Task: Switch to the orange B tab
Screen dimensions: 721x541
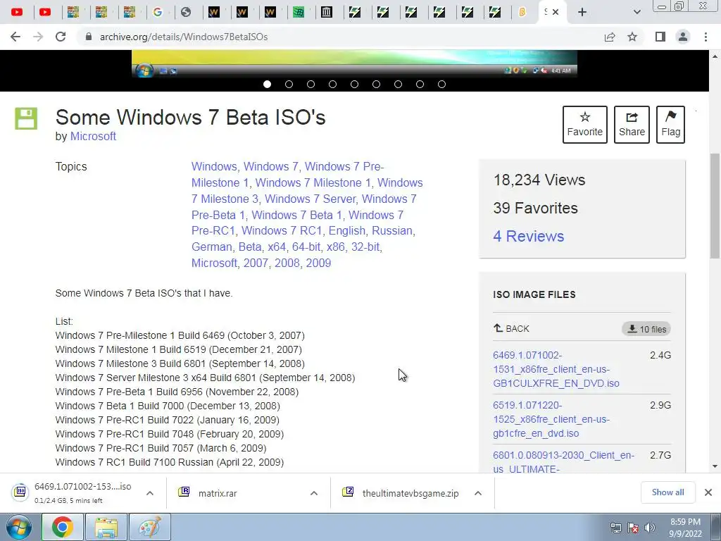Action: tap(522, 12)
